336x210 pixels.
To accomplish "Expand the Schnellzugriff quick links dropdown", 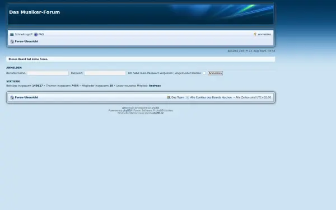I will (x=24, y=35).
